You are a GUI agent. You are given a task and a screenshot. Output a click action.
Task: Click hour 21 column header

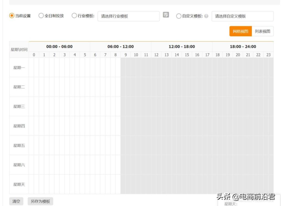click(248, 55)
